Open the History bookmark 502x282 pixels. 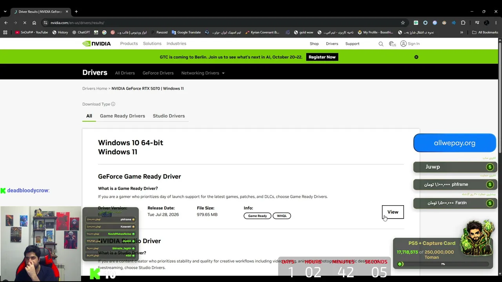pos(60,33)
